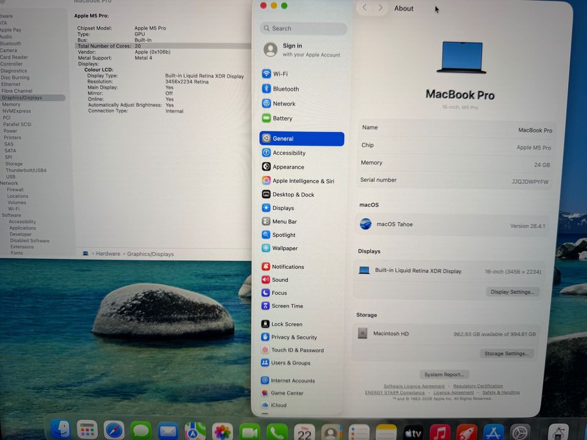Select Thunderbolt/USB4 in System Information sidebar
587x440 pixels.
[x=26, y=170]
